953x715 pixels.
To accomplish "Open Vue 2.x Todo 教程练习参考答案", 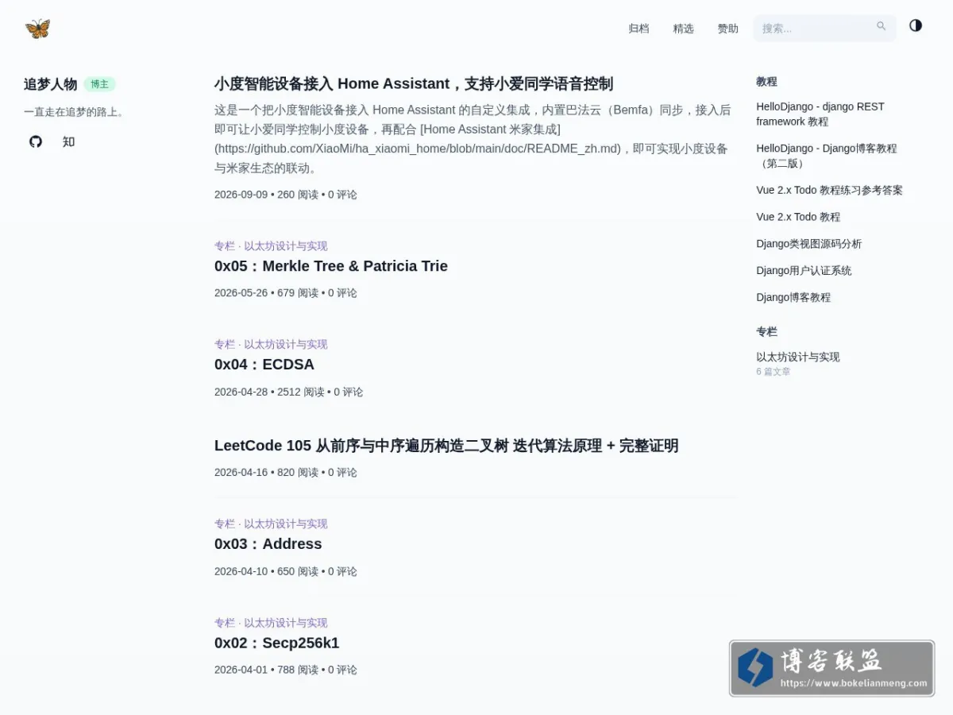I will point(829,191).
